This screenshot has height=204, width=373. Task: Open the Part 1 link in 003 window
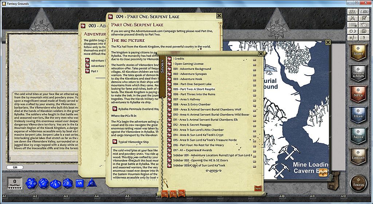click(87, 71)
